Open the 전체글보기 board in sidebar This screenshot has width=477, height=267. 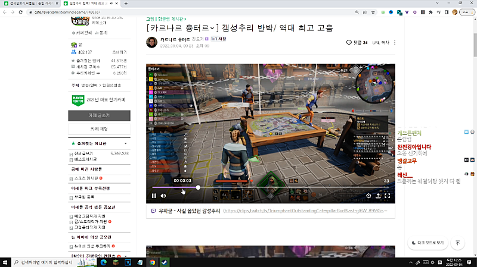coord(83,153)
